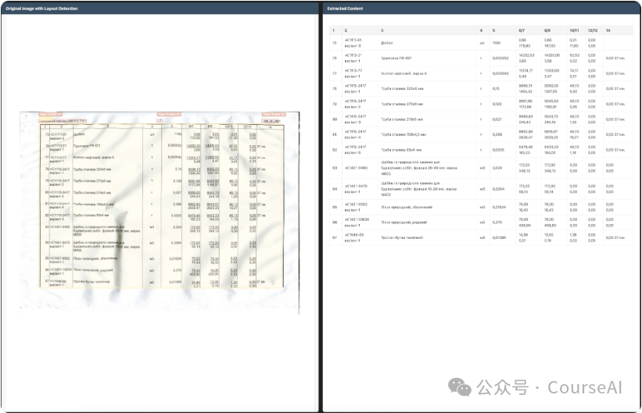
Task: Click column header "14" in extracted table
Action: pyautogui.click(x=608, y=30)
